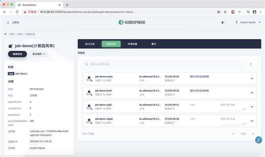This screenshot has width=265, height=157.
Task: Go to the previous pod list page
Action: point(233,134)
